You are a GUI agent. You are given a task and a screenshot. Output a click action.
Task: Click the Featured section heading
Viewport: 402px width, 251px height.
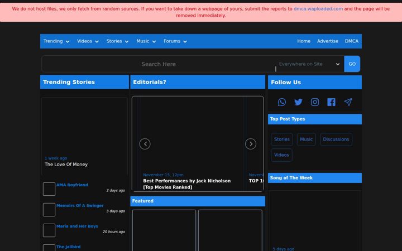(143, 201)
